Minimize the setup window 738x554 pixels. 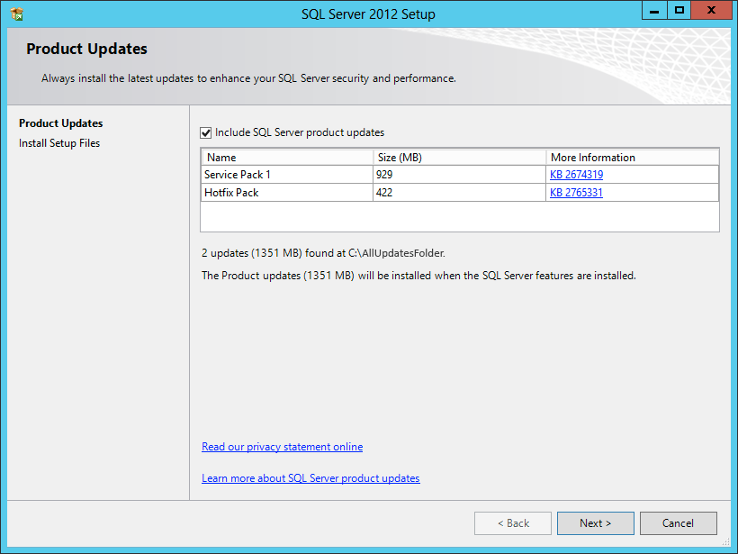click(x=653, y=10)
